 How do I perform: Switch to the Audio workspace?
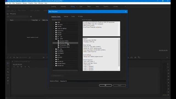(97, 7)
